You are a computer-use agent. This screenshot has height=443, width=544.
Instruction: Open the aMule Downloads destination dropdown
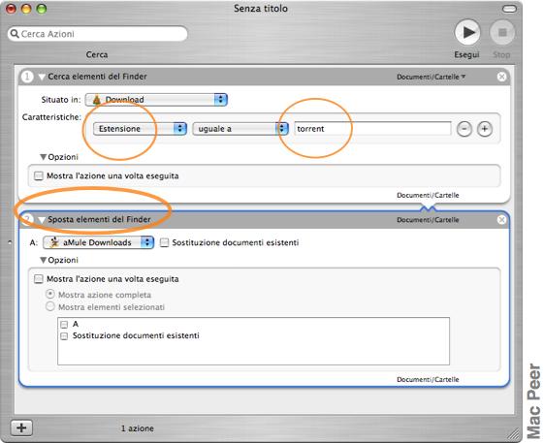[x=98, y=242]
